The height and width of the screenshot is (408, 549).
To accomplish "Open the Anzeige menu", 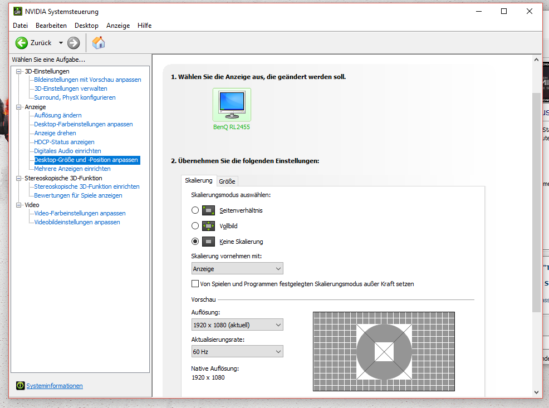I will click(118, 26).
